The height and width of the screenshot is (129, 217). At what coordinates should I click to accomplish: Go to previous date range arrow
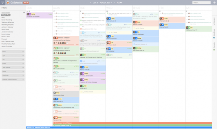point(91,3)
